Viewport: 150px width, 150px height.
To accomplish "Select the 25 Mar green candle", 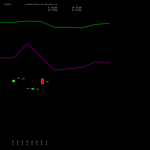I will coord(33,89).
